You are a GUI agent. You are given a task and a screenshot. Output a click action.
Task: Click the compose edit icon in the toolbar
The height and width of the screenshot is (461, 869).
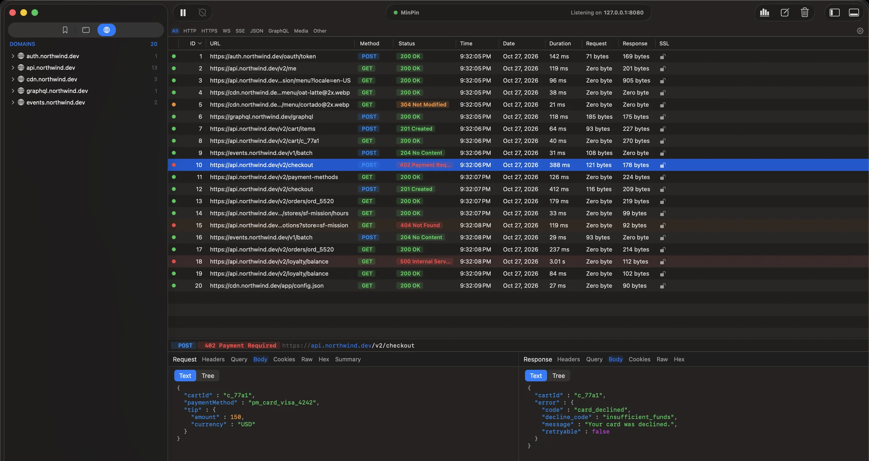tap(785, 13)
